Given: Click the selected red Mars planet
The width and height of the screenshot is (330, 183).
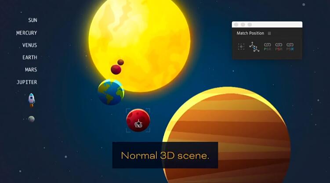Looking at the screenshot, I should click(138, 120).
